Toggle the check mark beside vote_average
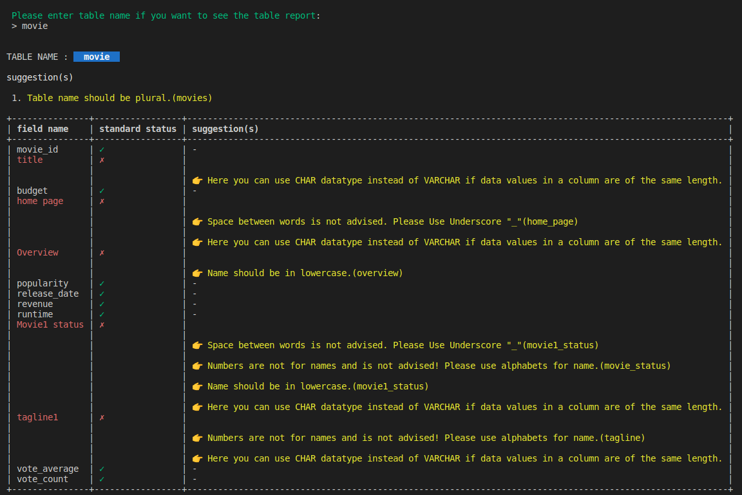Image resolution: width=742 pixels, height=495 pixels. click(x=100, y=468)
